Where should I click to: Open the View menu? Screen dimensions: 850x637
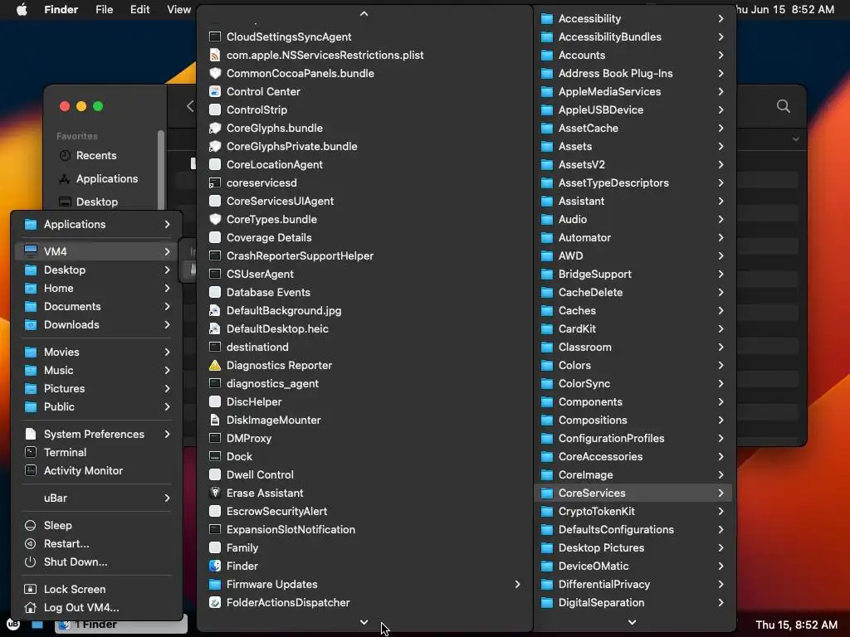point(179,9)
